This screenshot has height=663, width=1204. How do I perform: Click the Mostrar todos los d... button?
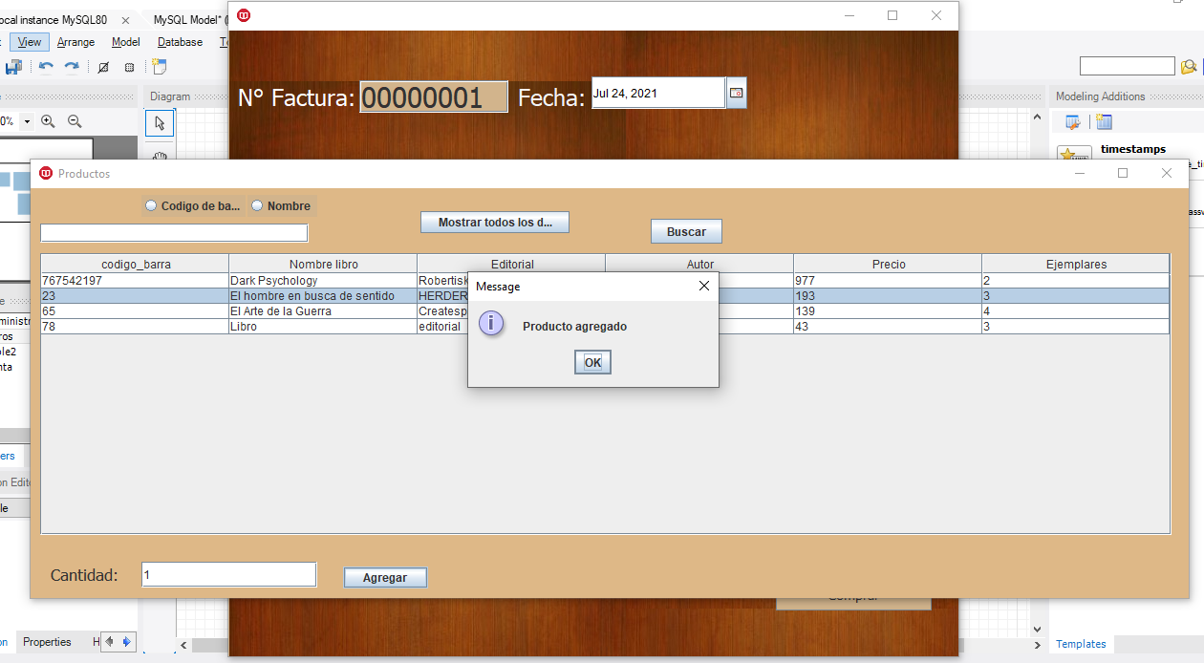click(x=495, y=223)
